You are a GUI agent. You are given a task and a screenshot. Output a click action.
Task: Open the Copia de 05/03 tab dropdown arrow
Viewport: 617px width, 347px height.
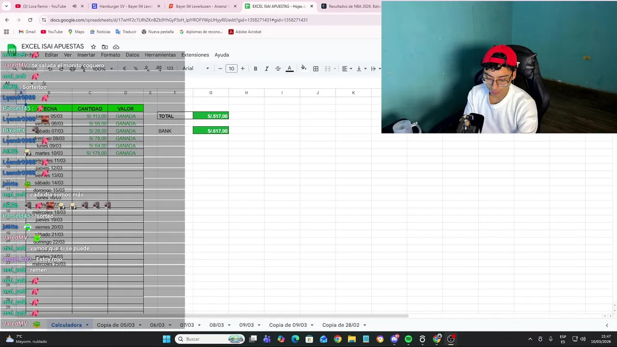coord(140,325)
